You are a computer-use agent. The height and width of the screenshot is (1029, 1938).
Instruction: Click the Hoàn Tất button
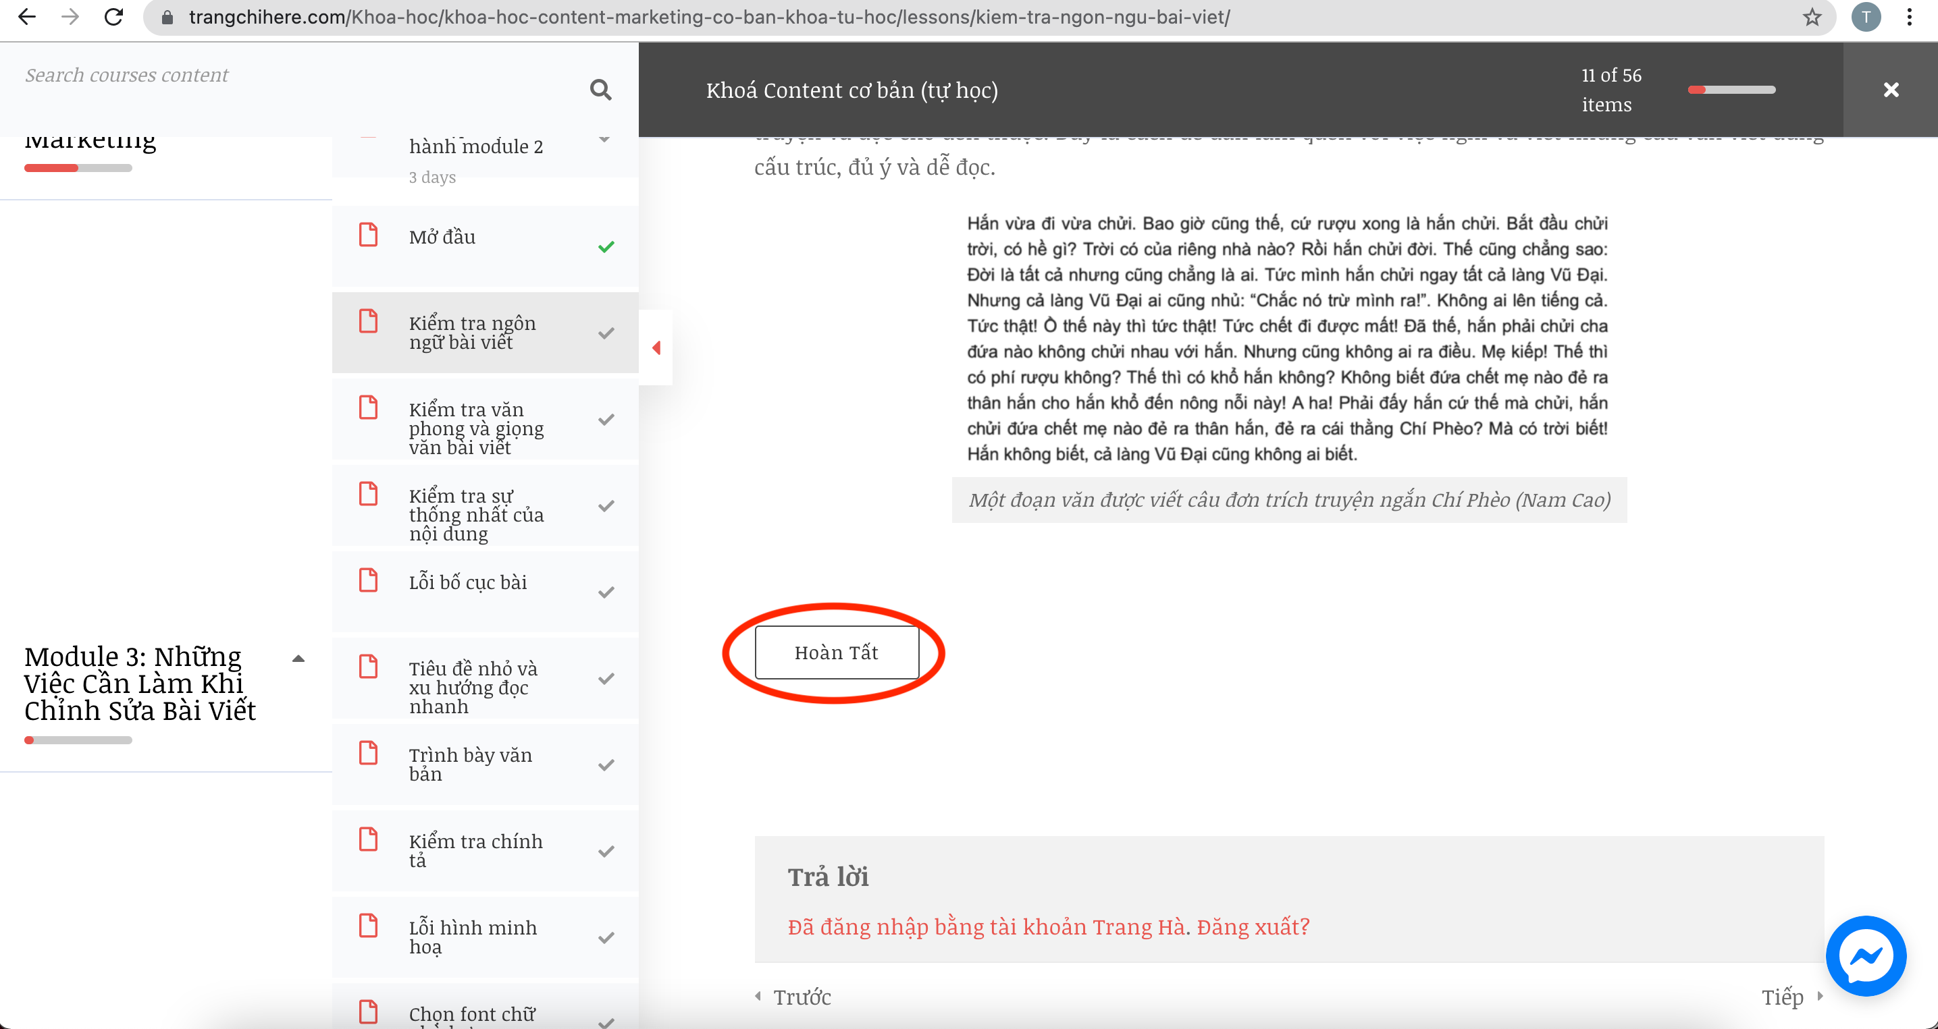point(837,652)
